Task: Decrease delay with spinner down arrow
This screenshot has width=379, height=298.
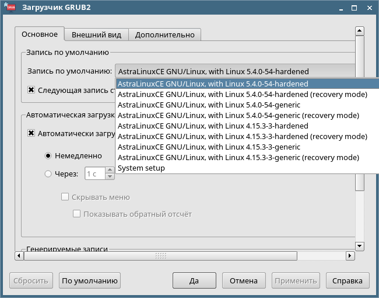Action: (110, 176)
